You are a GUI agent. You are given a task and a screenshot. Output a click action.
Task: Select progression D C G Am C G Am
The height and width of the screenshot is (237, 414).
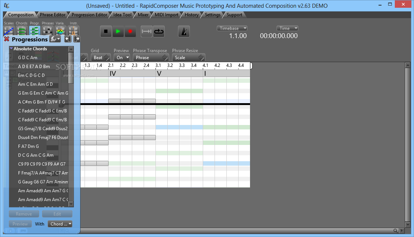pos(36,155)
